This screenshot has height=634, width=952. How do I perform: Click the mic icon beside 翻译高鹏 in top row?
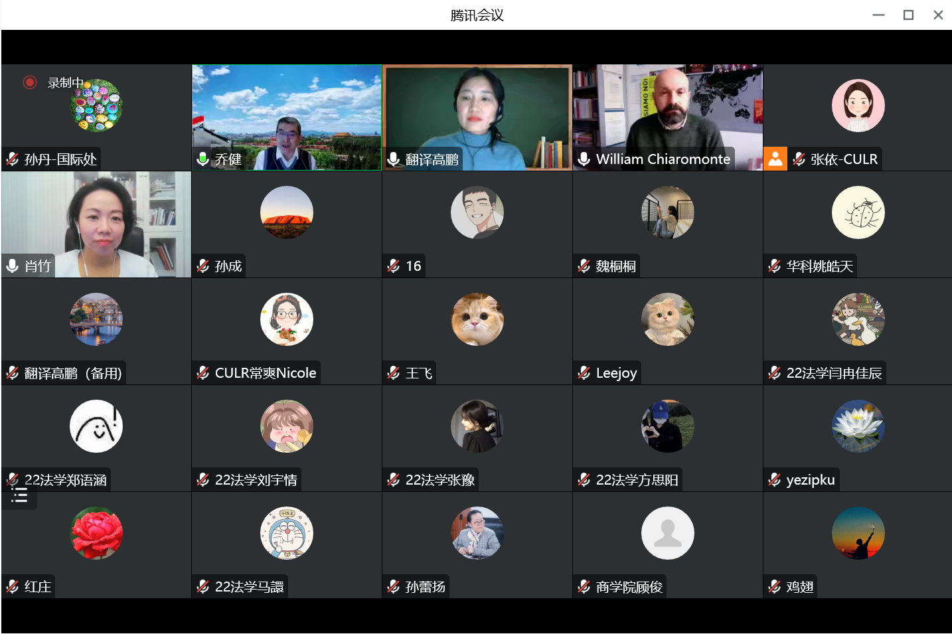pyautogui.click(x=394, y=159)
